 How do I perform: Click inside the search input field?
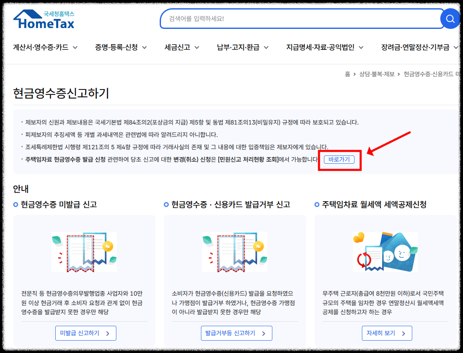pos(289,19)
